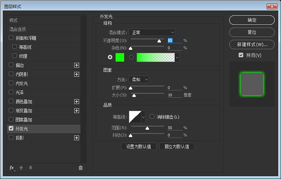Click the 杂色 slider handle

click(x=131, y=48)
